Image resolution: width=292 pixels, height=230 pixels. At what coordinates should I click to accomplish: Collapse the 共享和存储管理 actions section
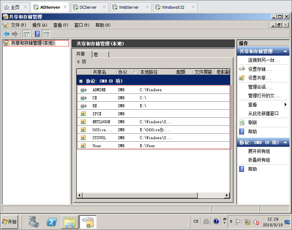click(285, 51)
